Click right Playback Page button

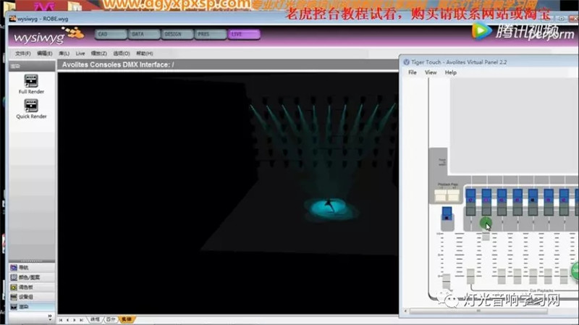tap(453, 195)
